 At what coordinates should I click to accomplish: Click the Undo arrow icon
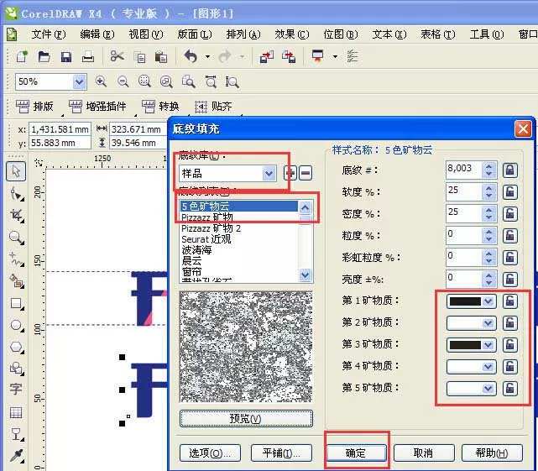pyautogui.click(x=191, y=56)
